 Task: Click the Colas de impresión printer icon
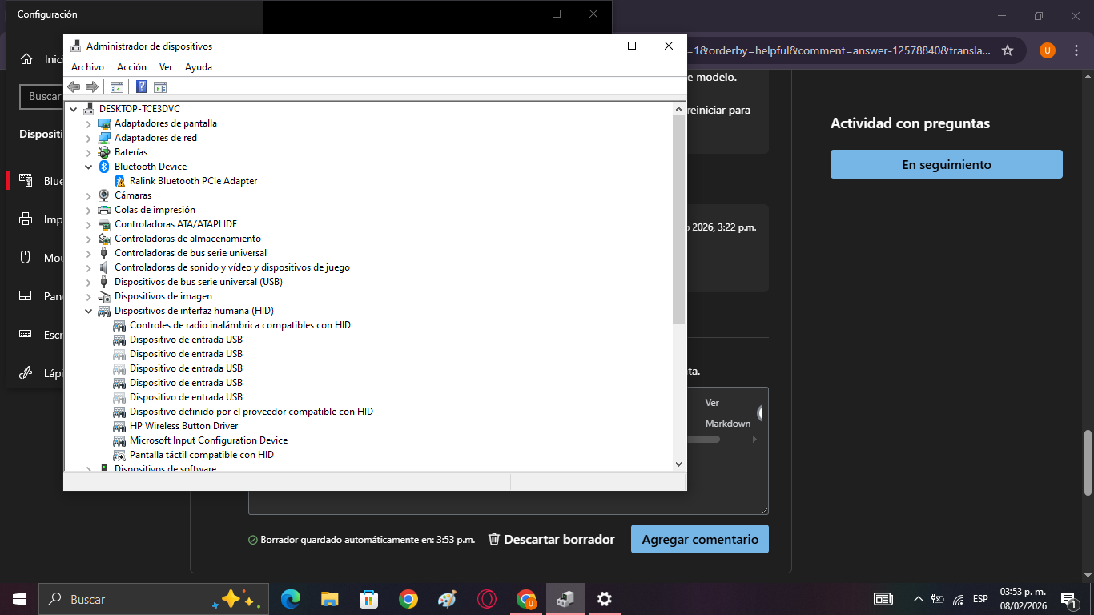tap(104, 210)
